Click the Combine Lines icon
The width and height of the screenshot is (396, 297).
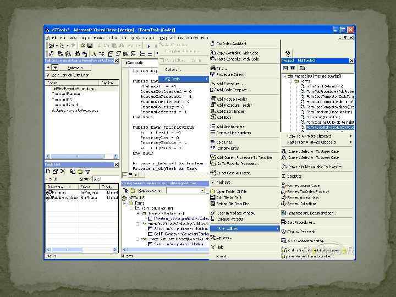point(213,148)
